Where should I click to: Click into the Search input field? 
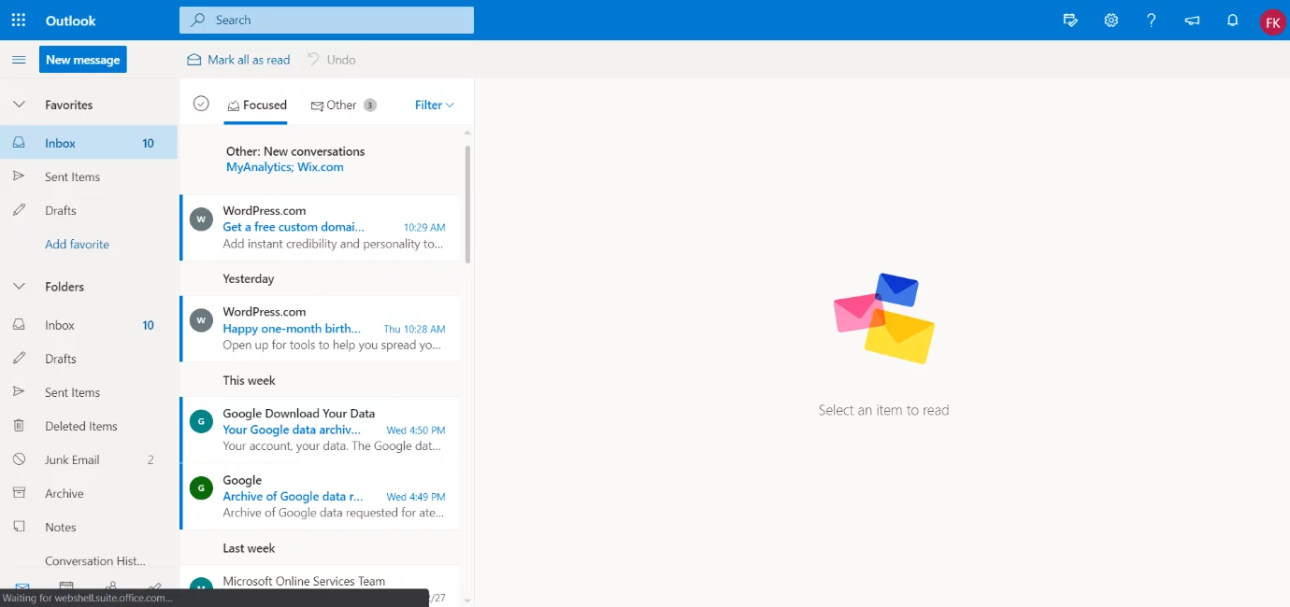[326, 20]
